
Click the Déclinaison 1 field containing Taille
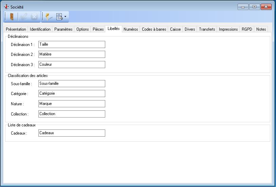coord(72,44)
